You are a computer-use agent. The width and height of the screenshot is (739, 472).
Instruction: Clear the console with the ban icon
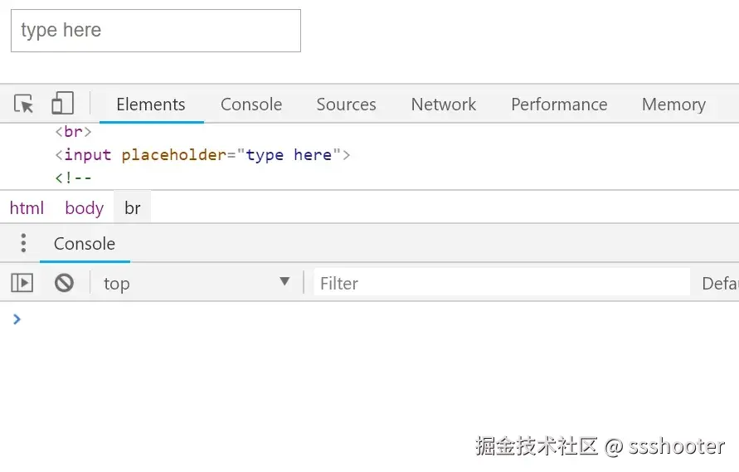(64, 283)
